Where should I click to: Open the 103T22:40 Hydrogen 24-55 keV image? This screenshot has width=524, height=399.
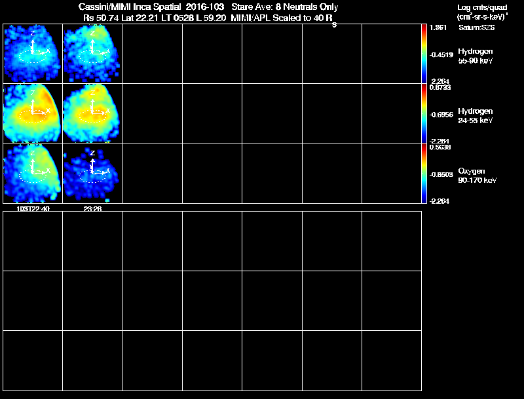(33, 113)
